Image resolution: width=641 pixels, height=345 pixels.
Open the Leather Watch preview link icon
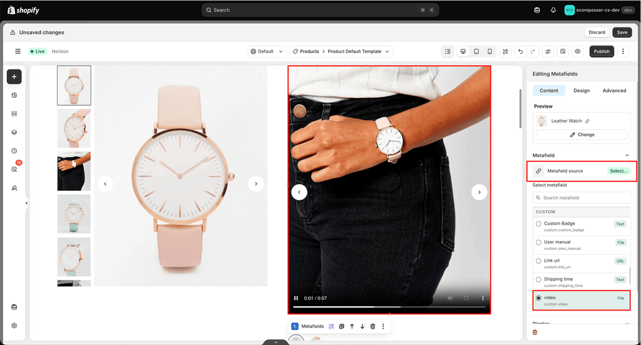coord(587,121)
